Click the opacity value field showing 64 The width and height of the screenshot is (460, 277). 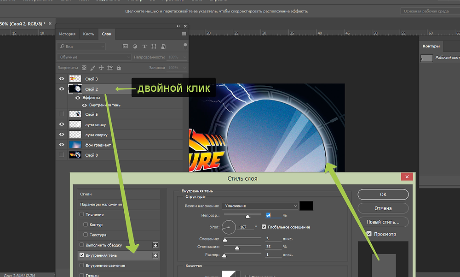pyautogui.click(x=273, y=215)
